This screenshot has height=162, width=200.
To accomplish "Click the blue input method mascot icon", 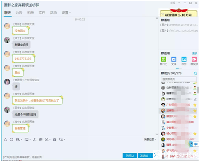I will 191,144.
